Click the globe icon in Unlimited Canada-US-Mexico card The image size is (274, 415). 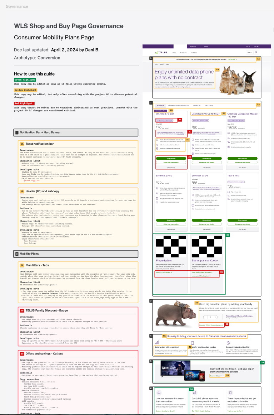tap(229, 147)
